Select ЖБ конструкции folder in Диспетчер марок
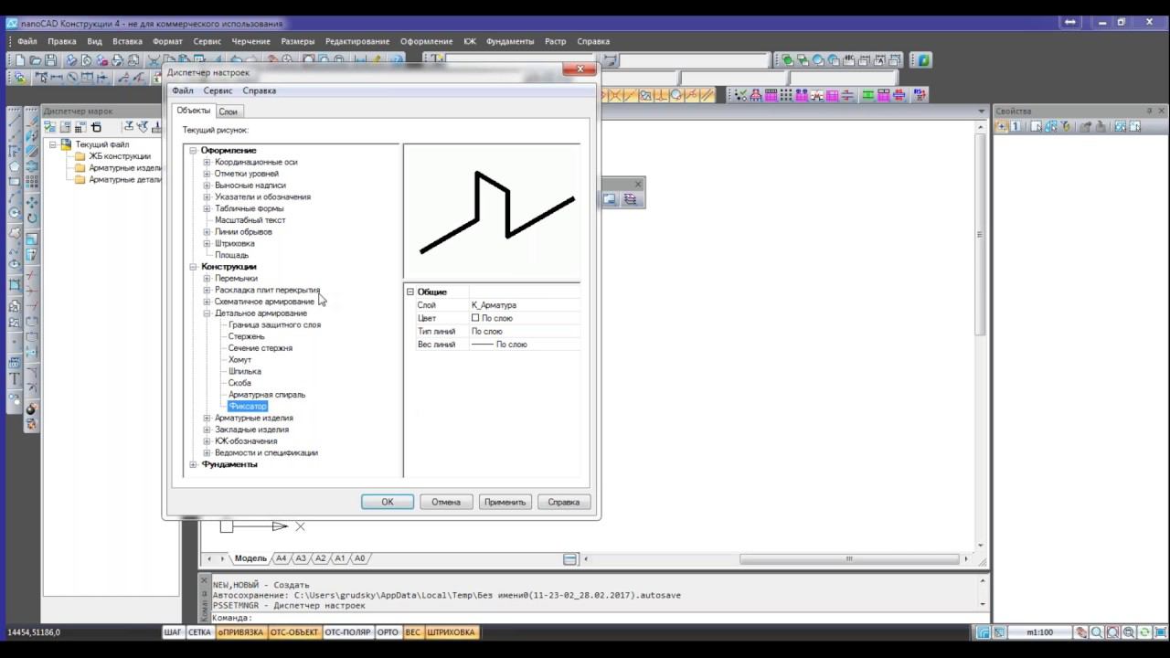The height and width of the screenshot is (658, 1170). [120, 156]
